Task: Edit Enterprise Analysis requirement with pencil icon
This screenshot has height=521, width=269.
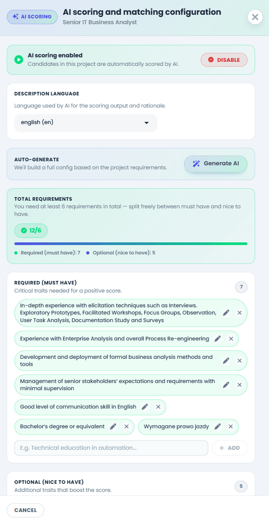Action: click(x=218, y=339)
